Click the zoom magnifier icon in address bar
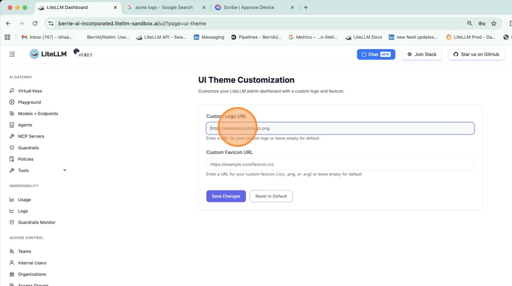512x286 pixels. pyautogui.click(x=470, y=23)
